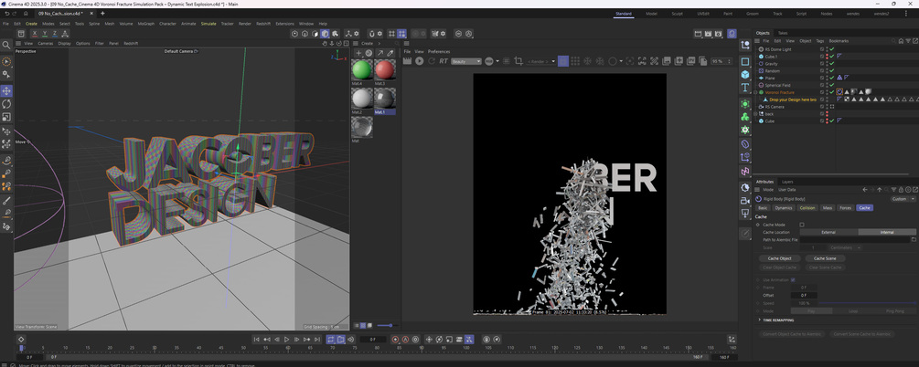
Task: Open the Collision tab in Attributes
Action: click(x=807, y=208)
